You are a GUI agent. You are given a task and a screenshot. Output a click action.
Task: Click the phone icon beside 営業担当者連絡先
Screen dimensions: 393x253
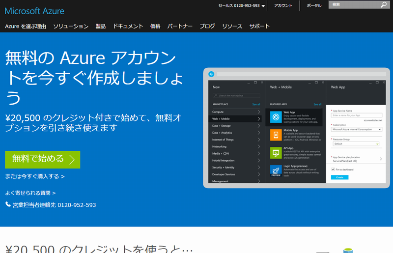(8, 204)
